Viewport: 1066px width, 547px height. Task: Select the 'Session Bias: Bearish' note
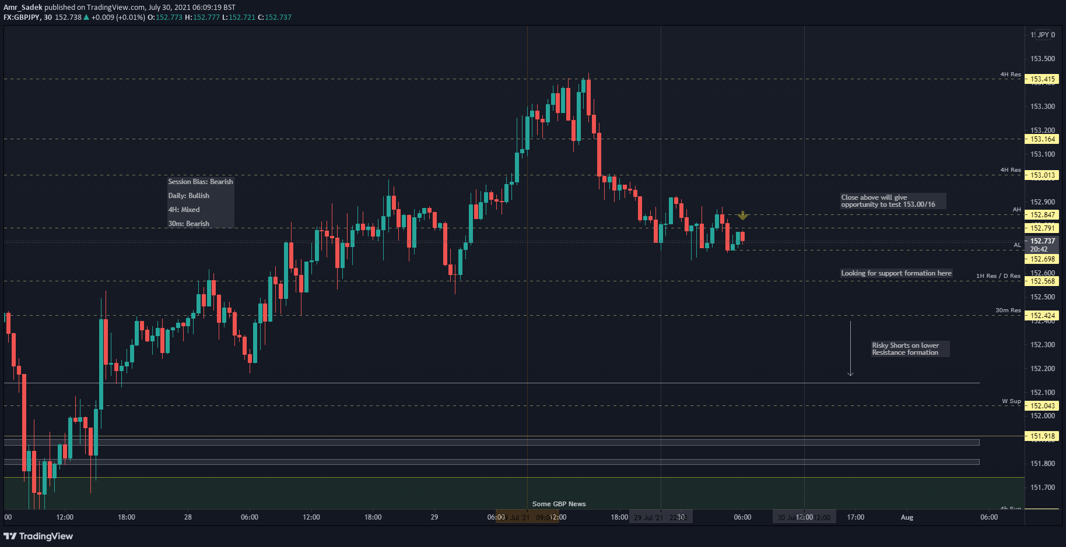[201, 182]
